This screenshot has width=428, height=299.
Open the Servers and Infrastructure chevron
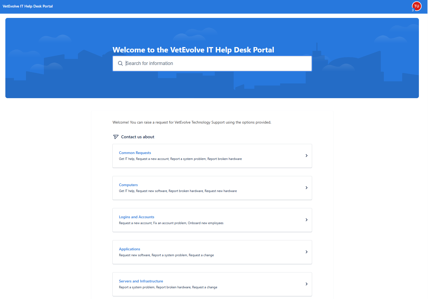coord(306,284)
